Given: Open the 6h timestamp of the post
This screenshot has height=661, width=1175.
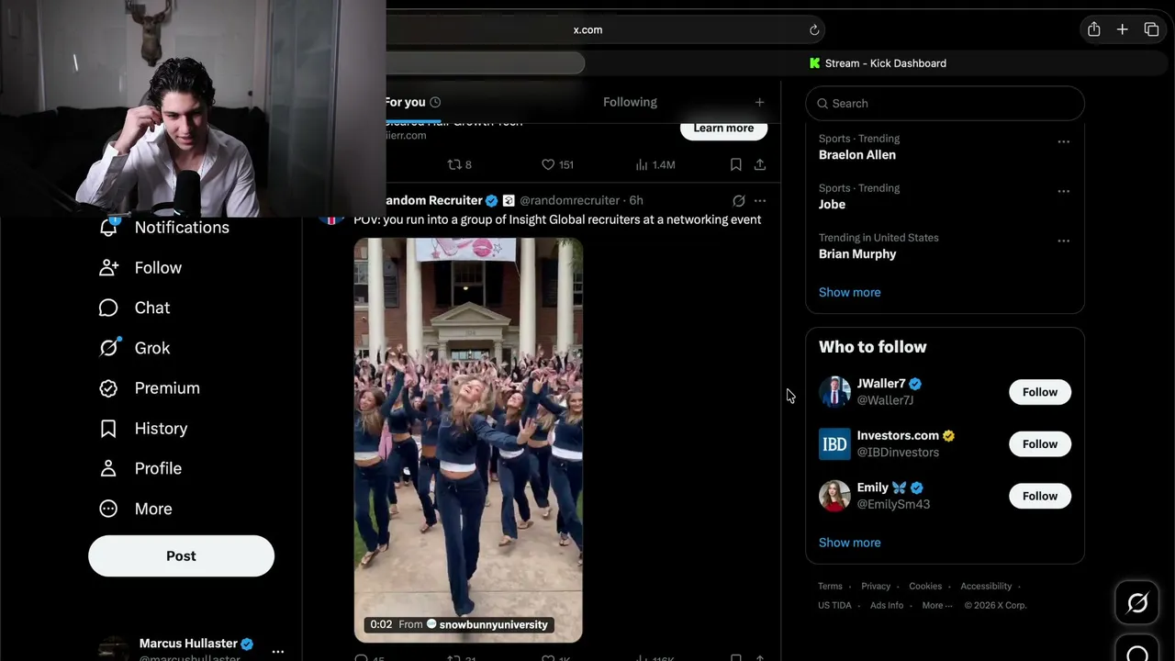Looking at the screenshot, I should click(x=636, y=200).
